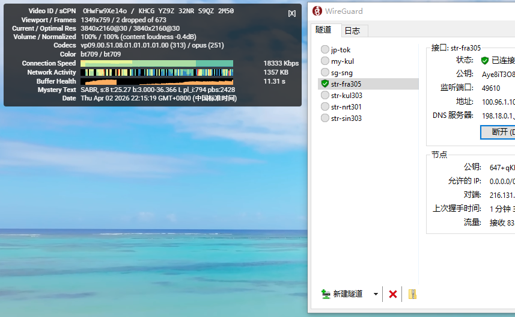Click the my-kul gray status circle
Screen dimensions: 515x317
click(x=325, y=61)
